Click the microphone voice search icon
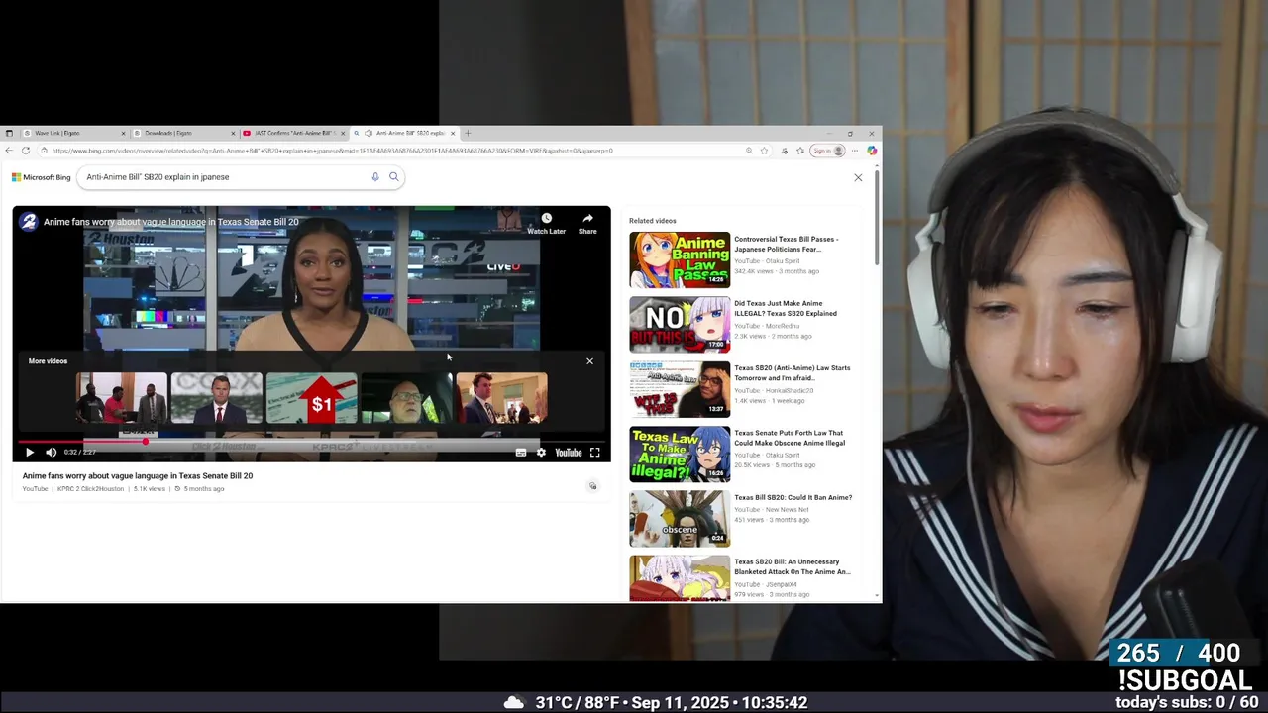 coord(375,177)
